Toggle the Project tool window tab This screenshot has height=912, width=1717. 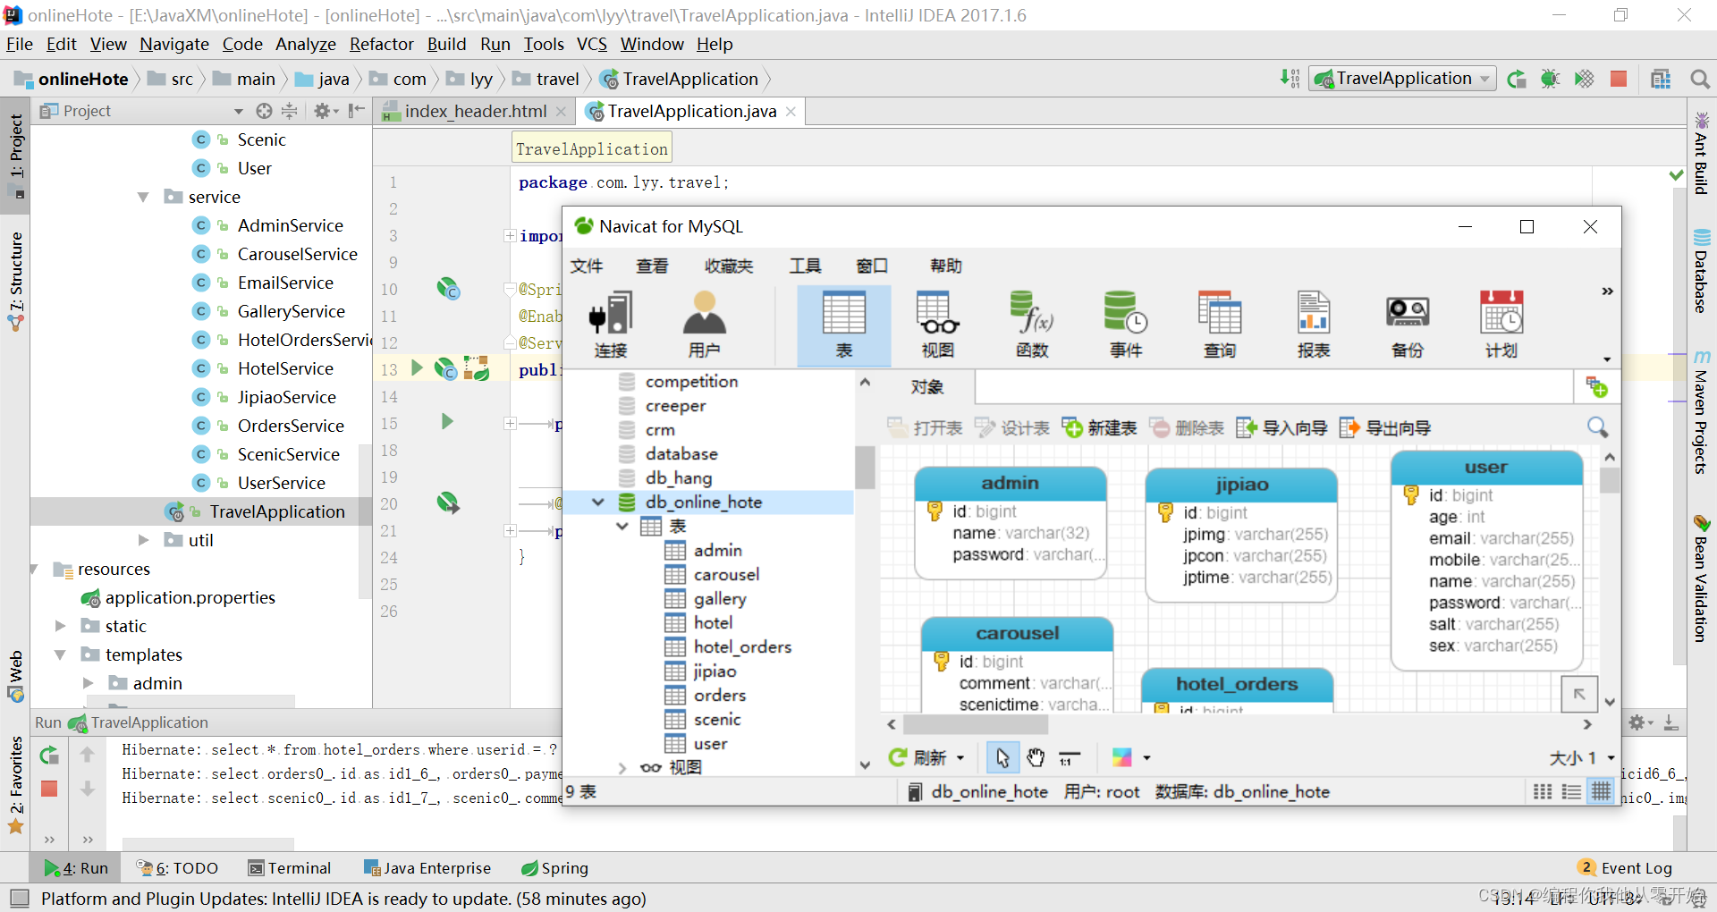point(15,156)
